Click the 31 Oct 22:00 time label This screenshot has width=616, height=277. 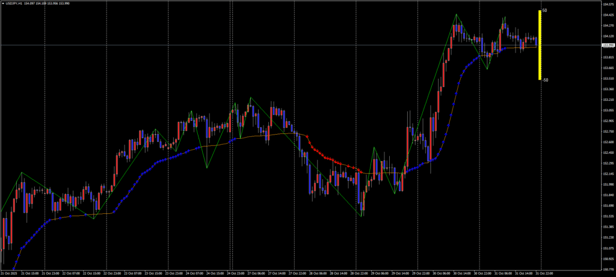click(544, 273)
